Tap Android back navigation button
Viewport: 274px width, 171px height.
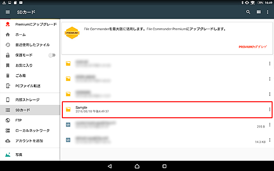(110, 166)
